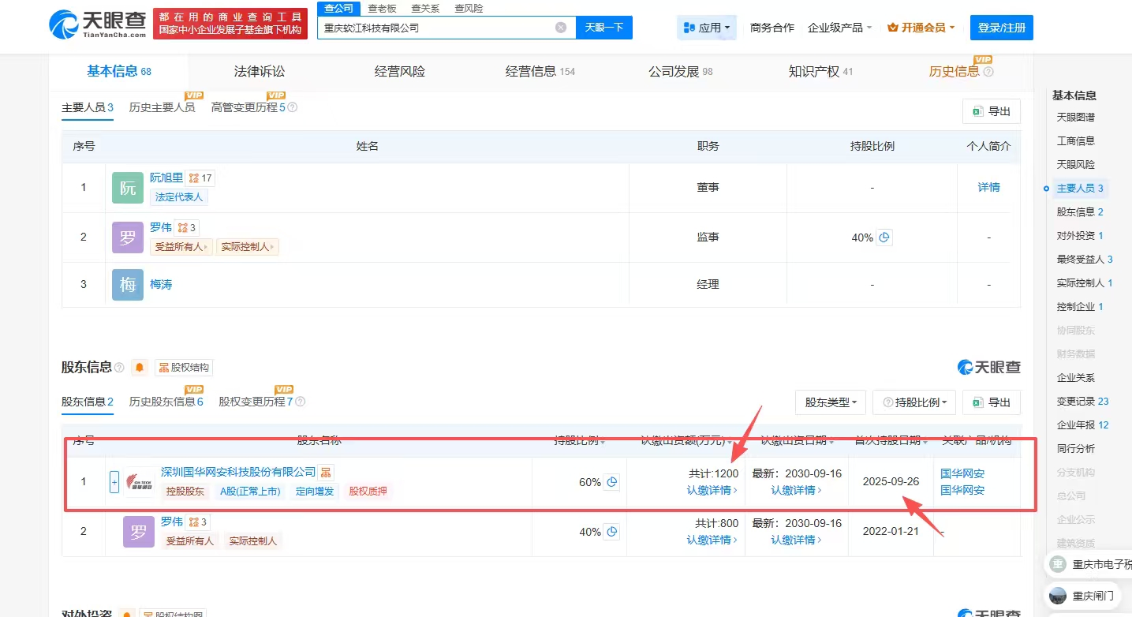Click the 应用 apps grid icon
1132x617 pixels.
click(689, 28)
